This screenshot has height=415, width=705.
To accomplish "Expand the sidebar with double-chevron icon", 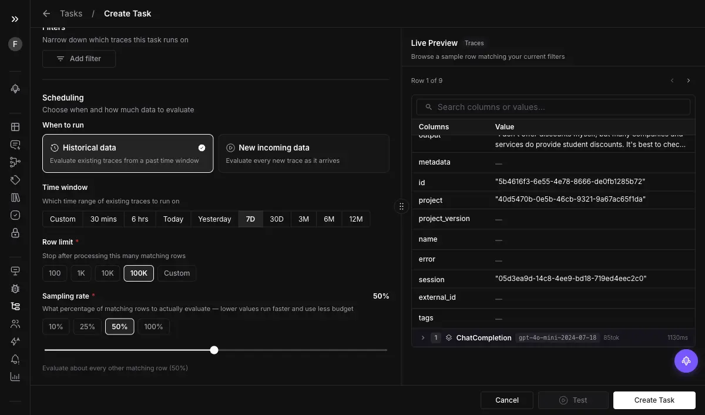I will [x=15, y=19].
